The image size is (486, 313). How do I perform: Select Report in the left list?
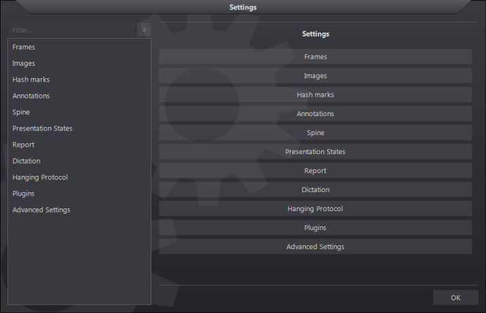[x=23, y=145]
